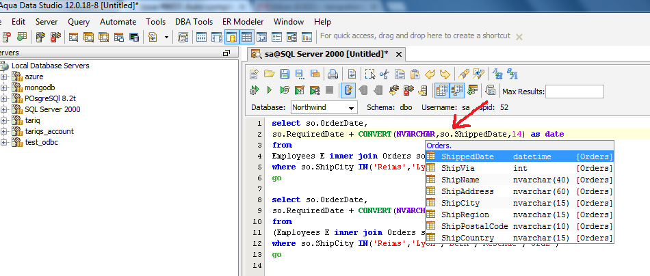
Task: Select ShipCity in autocomplete list
Action: 519,203
